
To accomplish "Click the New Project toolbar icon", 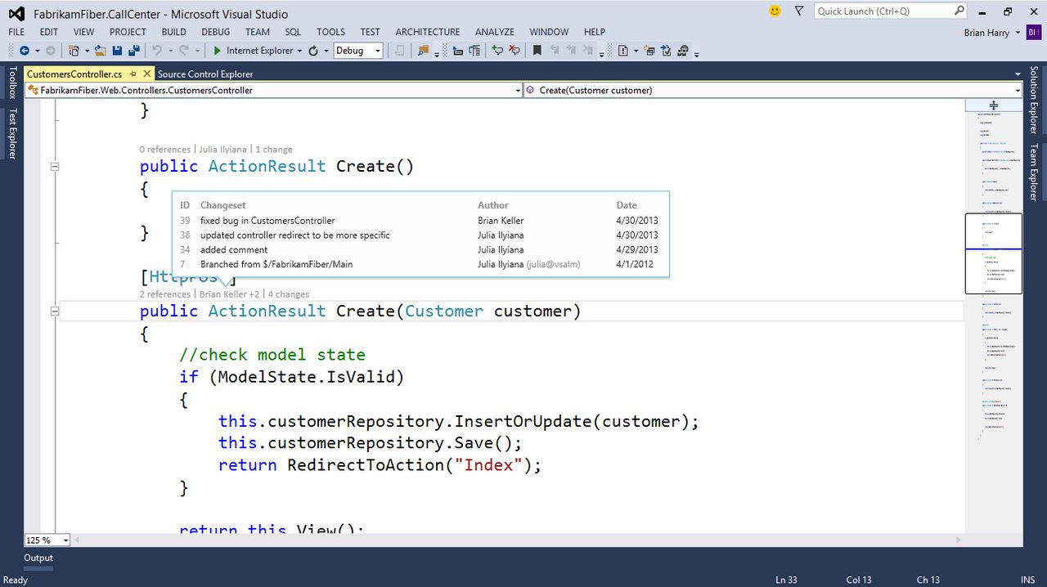I will pyautogui.click(x=74, y=51).
